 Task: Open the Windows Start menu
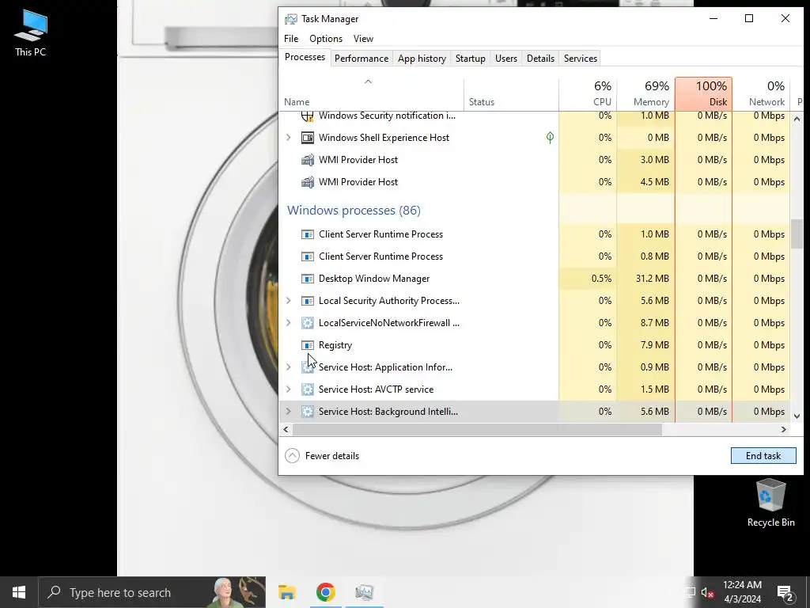click(19, 592)
